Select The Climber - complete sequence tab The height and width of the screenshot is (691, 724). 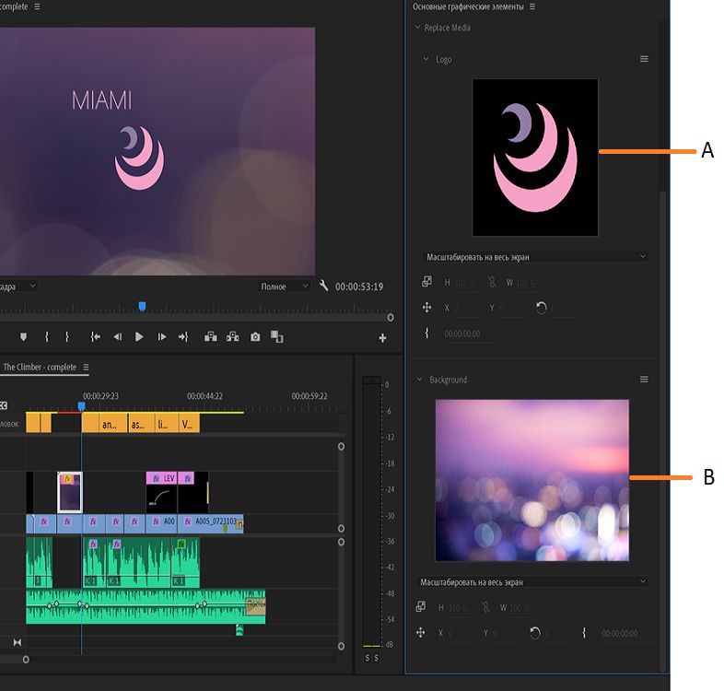point(40,367)
